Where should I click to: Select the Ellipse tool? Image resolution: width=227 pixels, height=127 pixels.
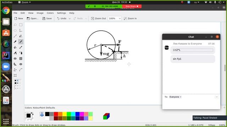click(21, 64)
